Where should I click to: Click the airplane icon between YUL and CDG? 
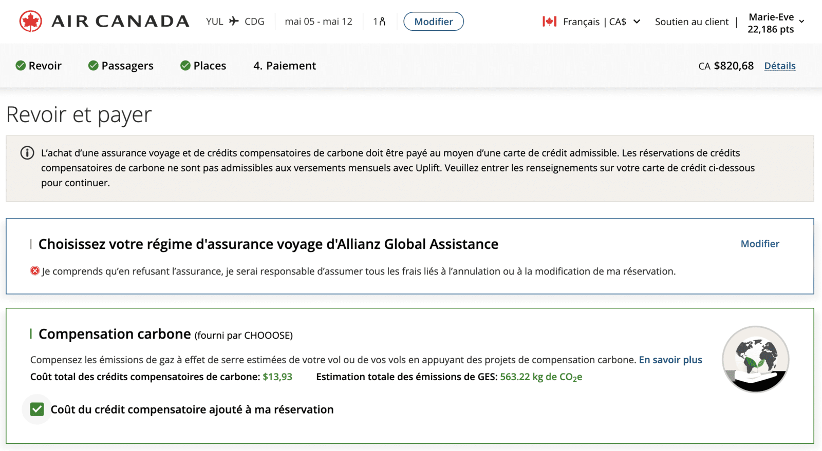click(x=234, y=21)
